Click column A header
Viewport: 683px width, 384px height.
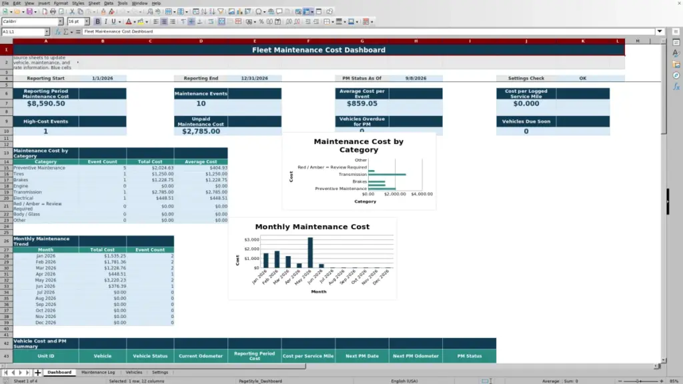tap(46, 41)
